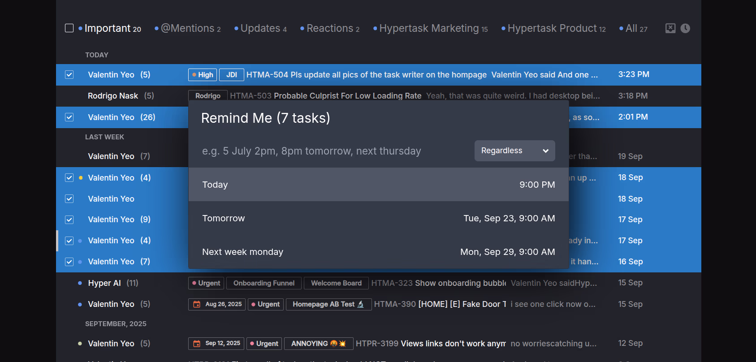
Task: Choose Tomorrow Tue, Sep 23 reminder option
Action: click(x=379, y=218)
